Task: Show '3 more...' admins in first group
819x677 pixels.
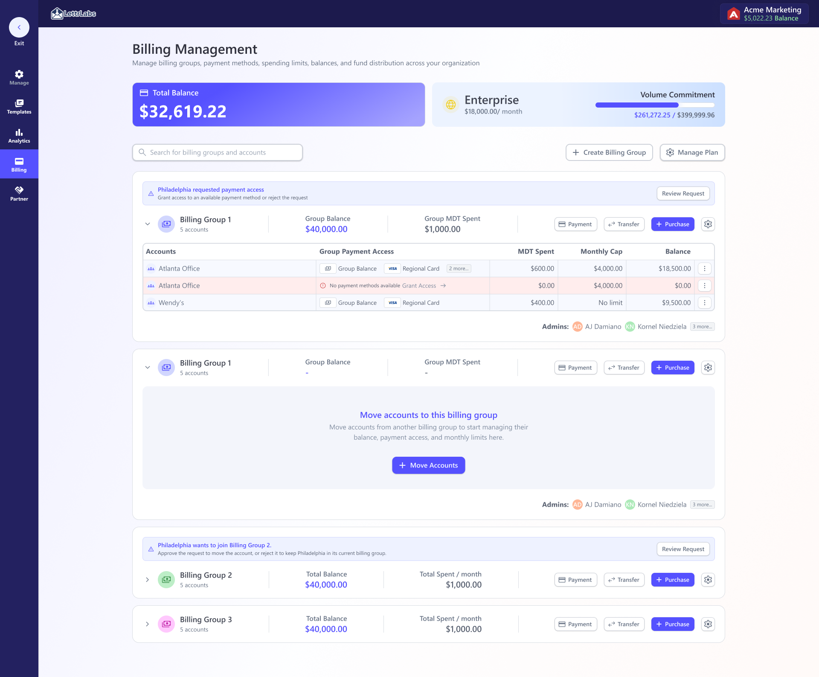Action: pyautogui.click(x=703, y=327)
